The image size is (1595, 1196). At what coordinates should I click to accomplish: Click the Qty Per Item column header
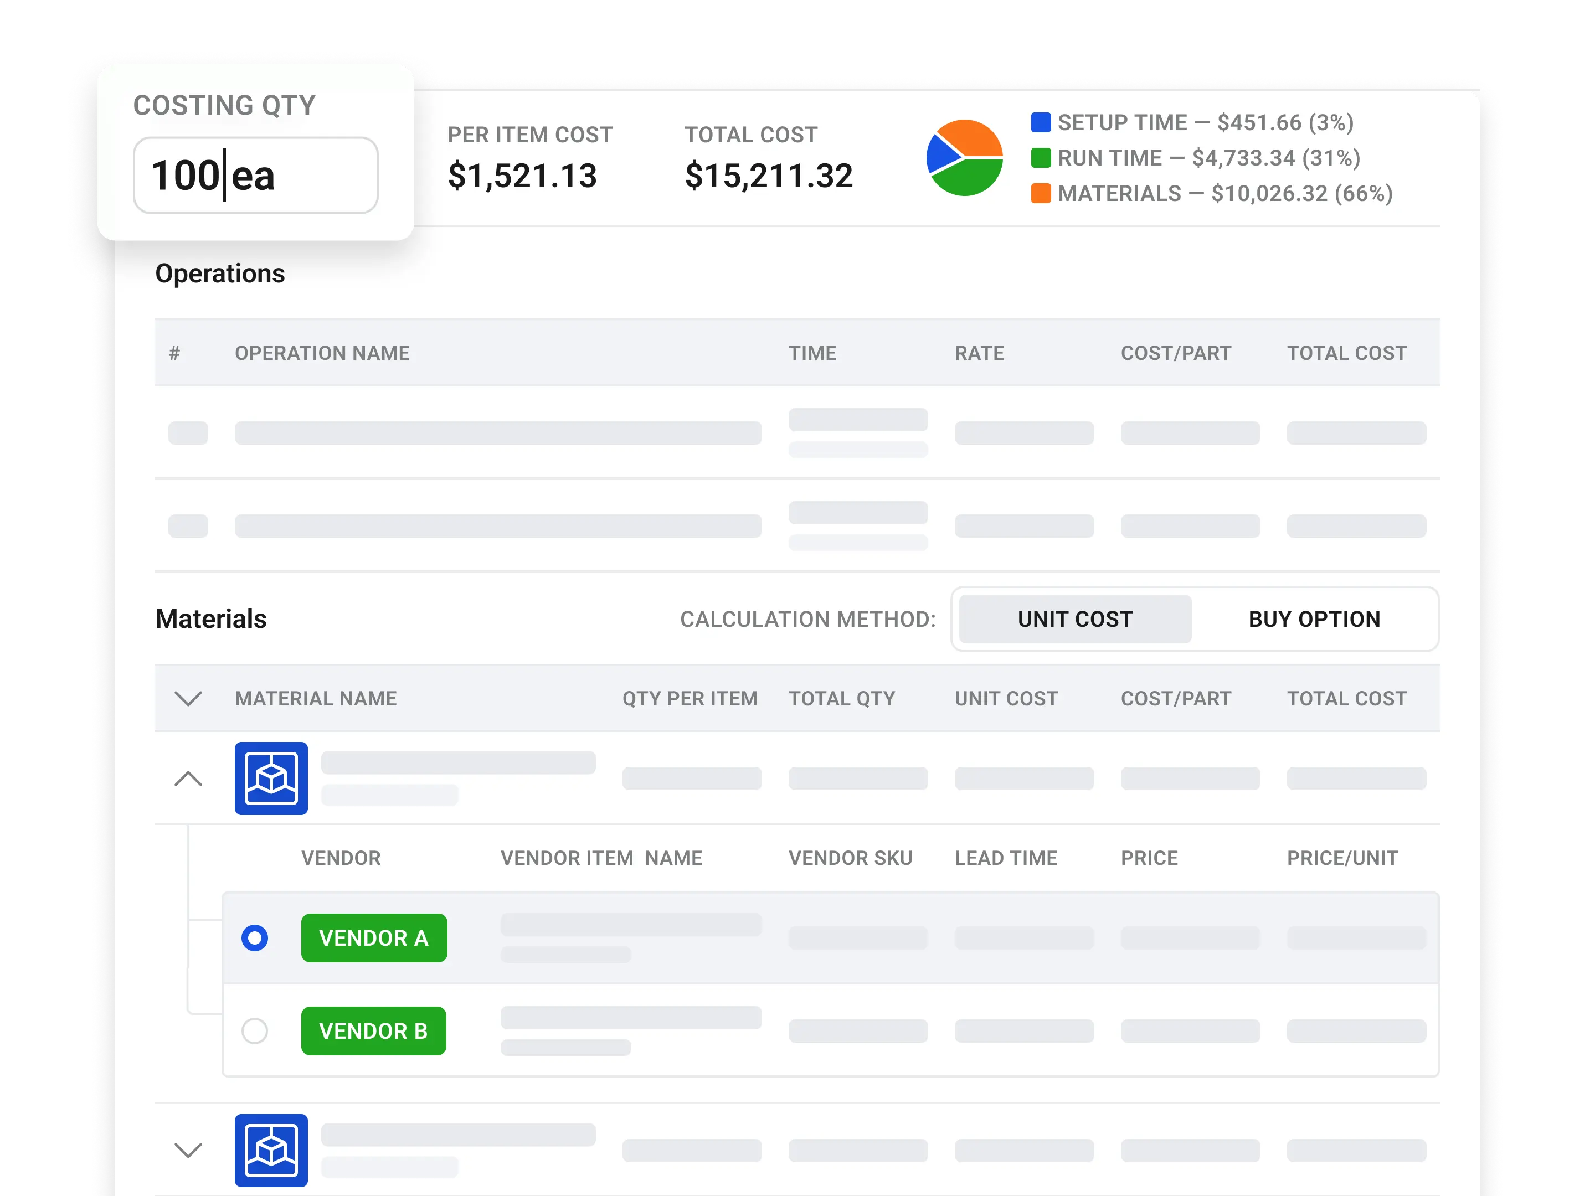coord(690,698)
